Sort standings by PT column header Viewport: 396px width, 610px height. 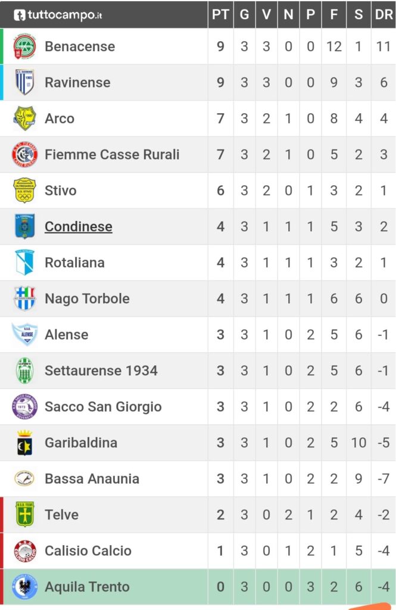point(220,14)
